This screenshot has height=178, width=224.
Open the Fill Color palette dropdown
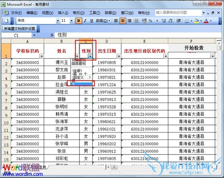[201, 21]
